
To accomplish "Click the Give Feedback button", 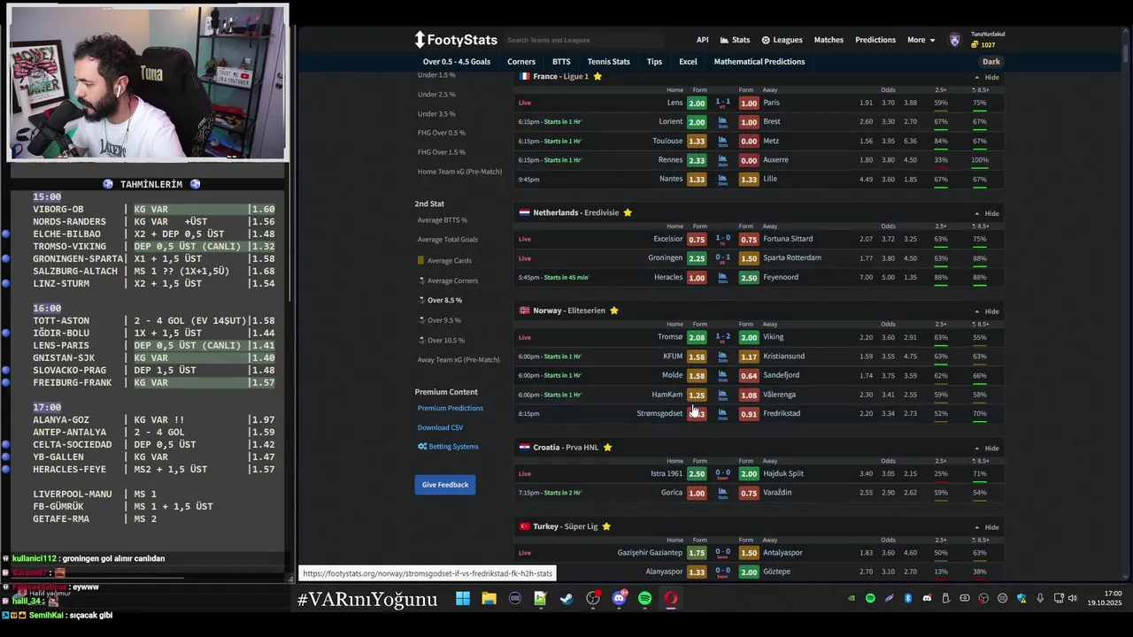I will click(445, 485).
